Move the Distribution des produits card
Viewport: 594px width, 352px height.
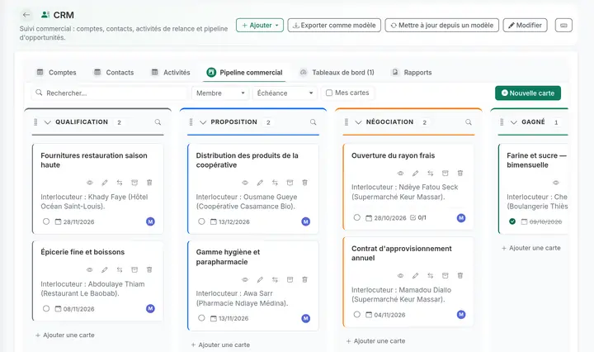click(x=275, y=183)
